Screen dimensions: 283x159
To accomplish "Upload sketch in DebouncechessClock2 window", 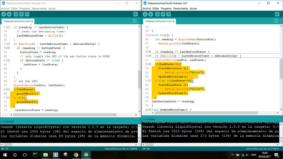I will (151, 14).
